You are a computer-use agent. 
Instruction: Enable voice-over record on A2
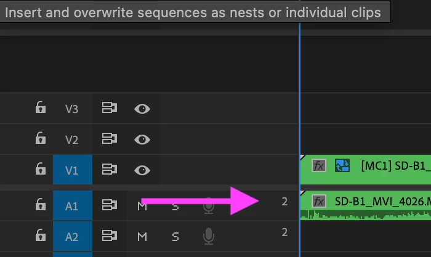(x=209, y=236)
